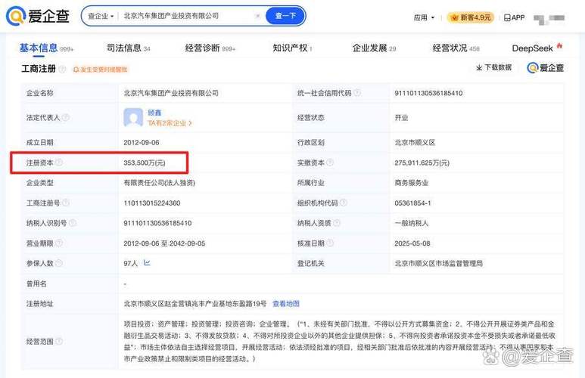Viewport: 585px width, 378px height.
Task: Click the help icon beside 工商注册
Action: 62,69
